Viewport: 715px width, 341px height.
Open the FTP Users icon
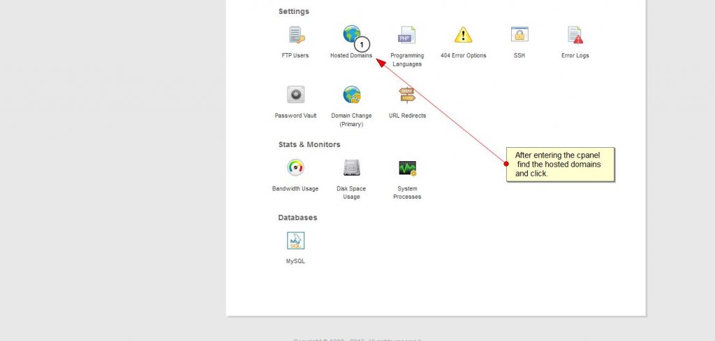296,35
